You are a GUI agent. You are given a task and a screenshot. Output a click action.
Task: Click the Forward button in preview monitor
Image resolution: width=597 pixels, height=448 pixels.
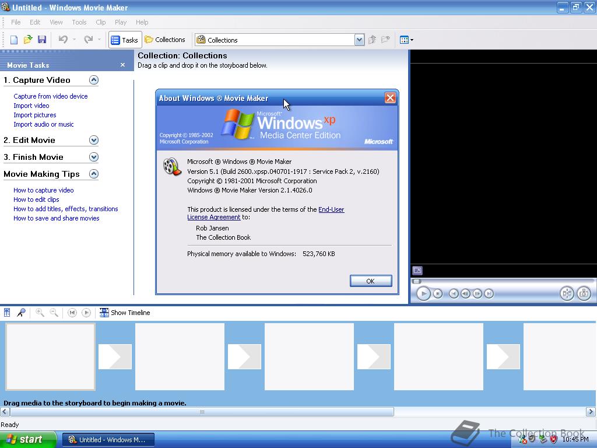pyautogui.click(x=489, y=294)
